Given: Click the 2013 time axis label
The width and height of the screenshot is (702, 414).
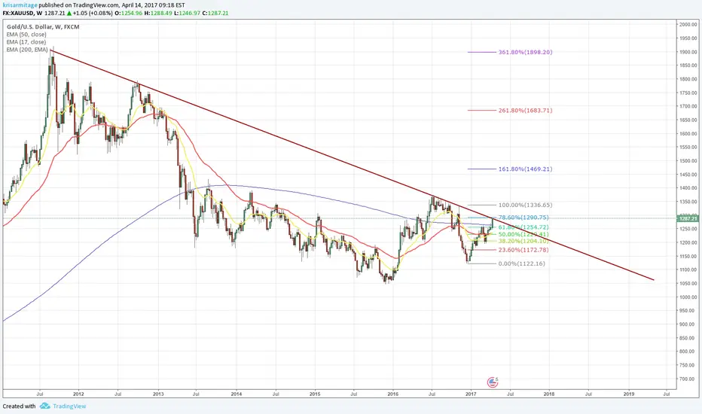Looking at the screenshot, I should [x=158, y=394].
